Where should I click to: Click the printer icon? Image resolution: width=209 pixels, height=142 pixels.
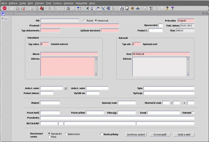pos(68,8)
